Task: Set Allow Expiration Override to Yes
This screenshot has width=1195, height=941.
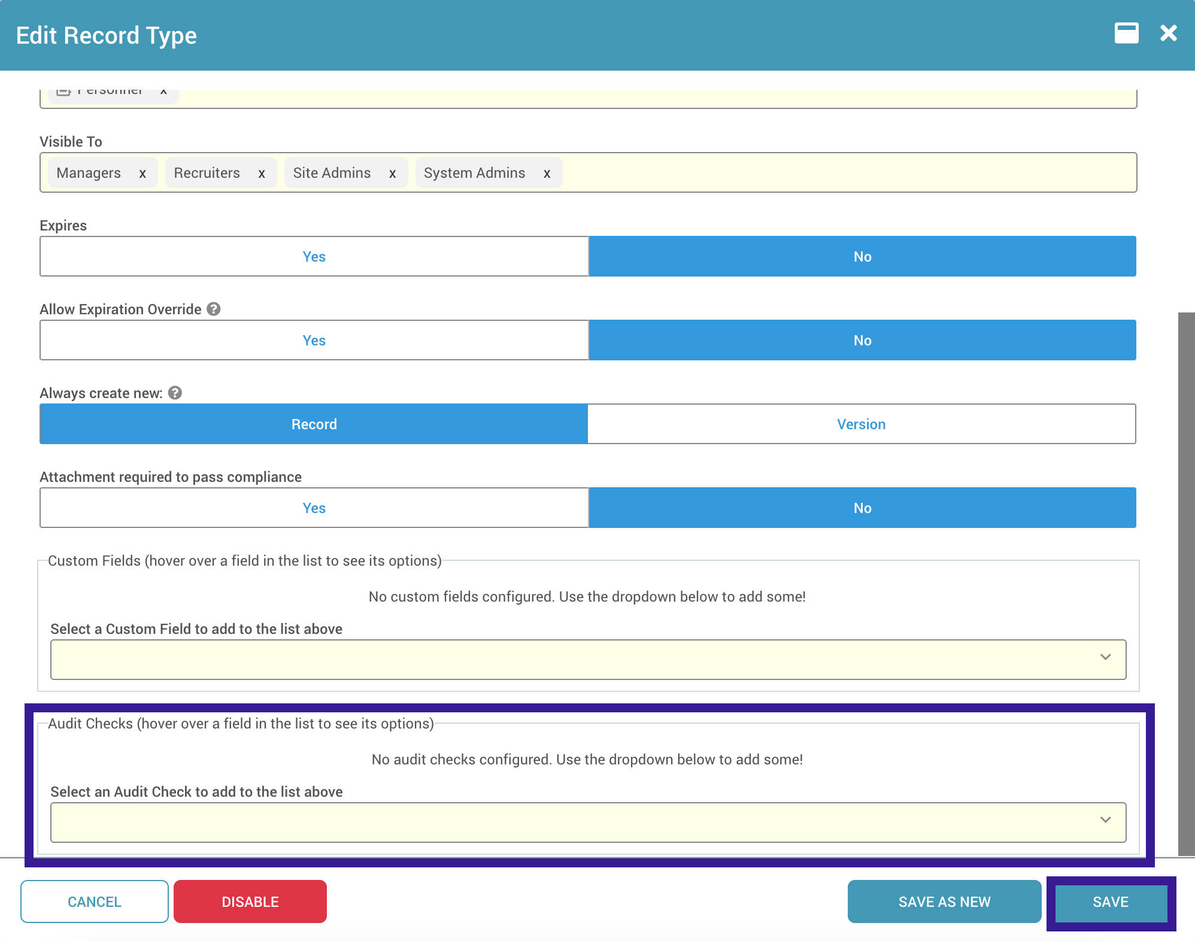Action: [314, 340]
